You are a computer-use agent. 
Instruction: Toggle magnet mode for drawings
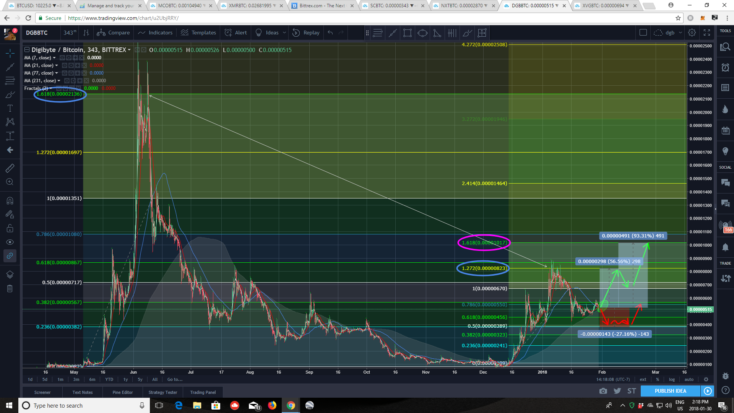click(x=10, y=200)
